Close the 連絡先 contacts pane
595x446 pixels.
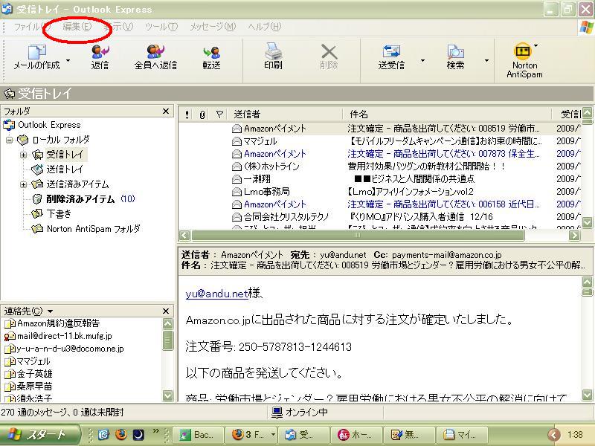pyautogui.click(x=165, y=311)
